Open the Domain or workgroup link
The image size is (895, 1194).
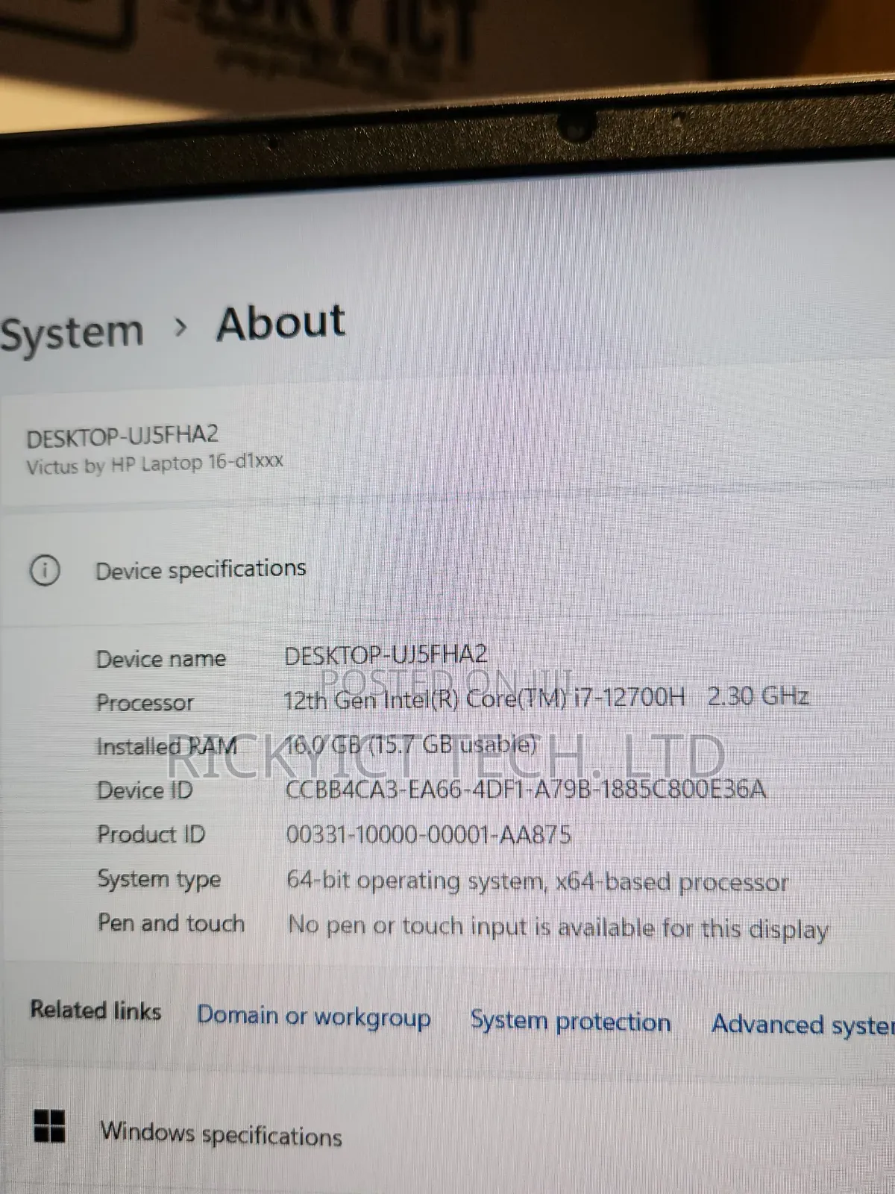[313, 1016]
